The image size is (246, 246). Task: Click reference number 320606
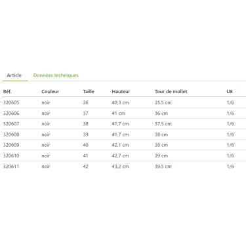11,113
